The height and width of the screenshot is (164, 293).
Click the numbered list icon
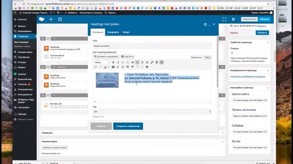coord(128,62)
